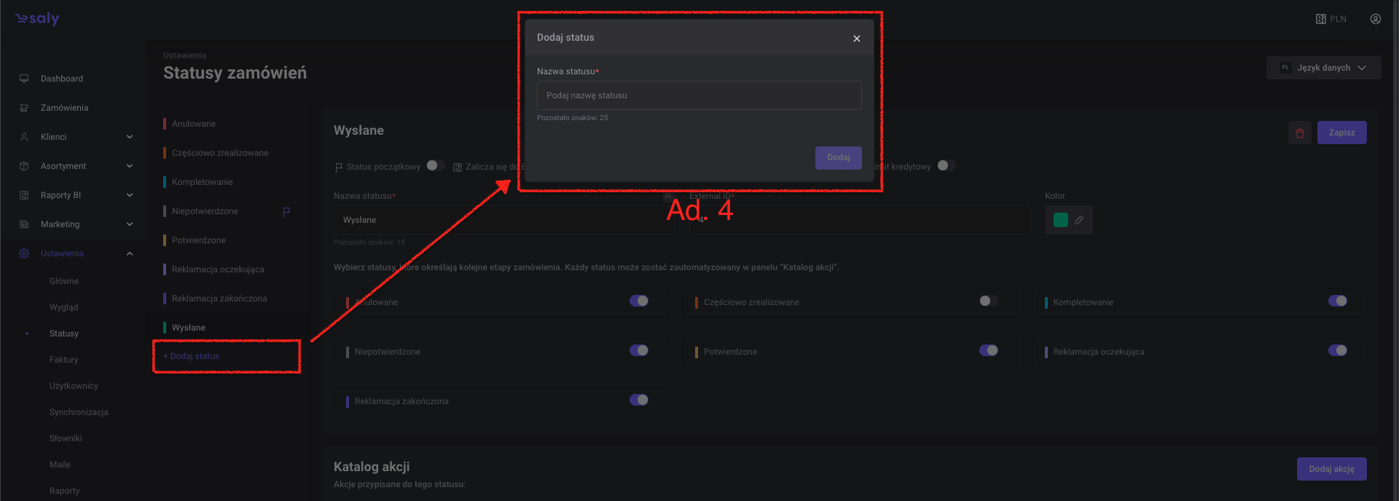Disable the Kompletowanie status toggle
Image resolution: width=1399 pixels, height=501 pixels.
click(x=1337, y=301)
